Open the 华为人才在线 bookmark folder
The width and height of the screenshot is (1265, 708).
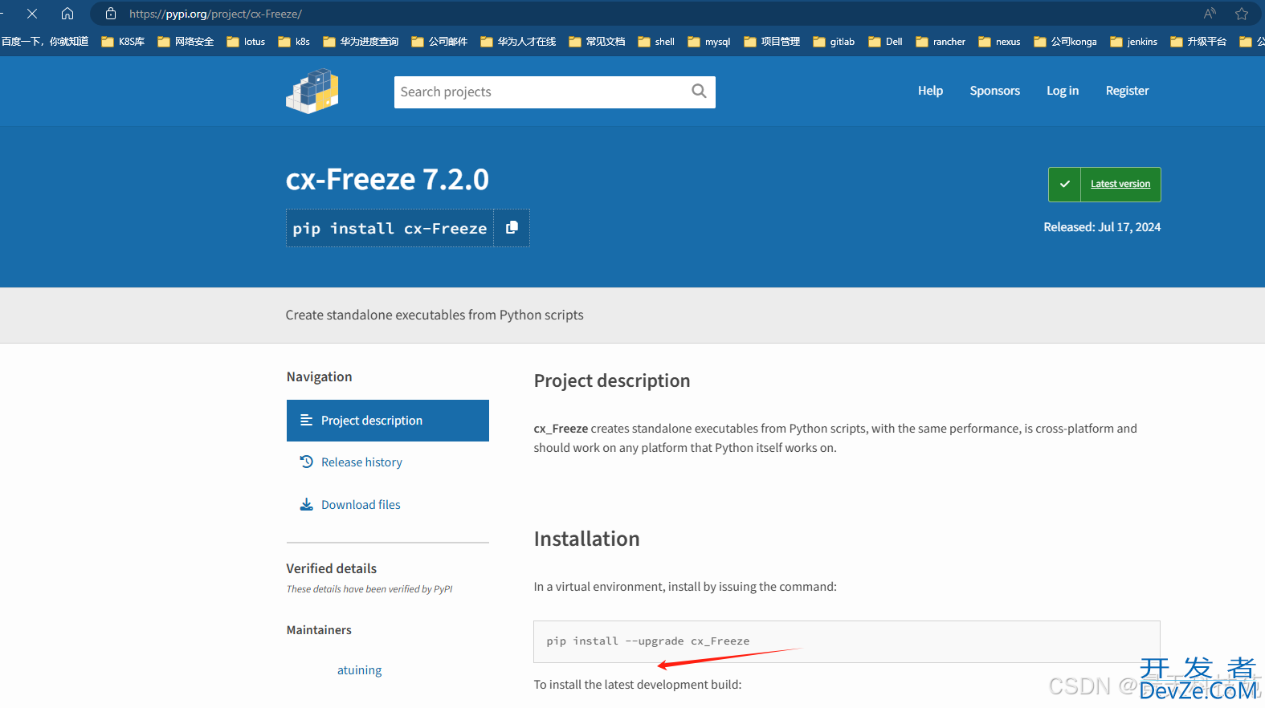(x=518, y=42)
